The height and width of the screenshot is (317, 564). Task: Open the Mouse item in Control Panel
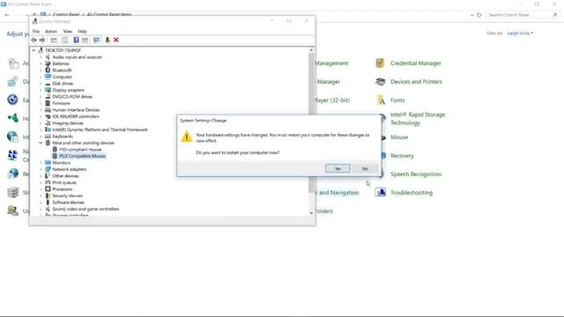(x=399, y=137)
